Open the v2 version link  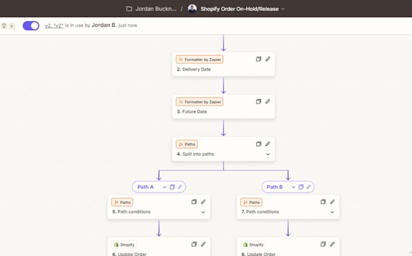[x=54, y=25]
